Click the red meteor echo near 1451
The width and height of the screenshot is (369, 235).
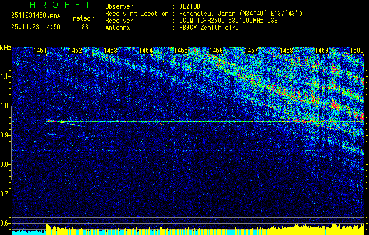coord(49,120)
